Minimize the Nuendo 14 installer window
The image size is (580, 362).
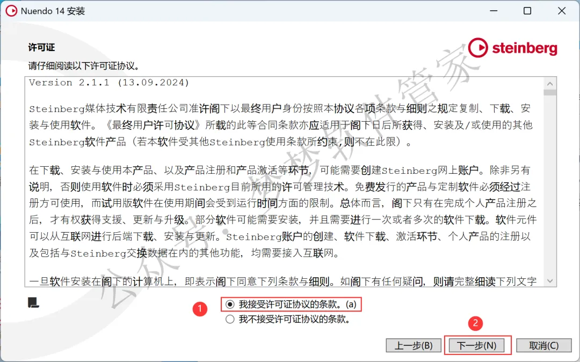[x=494, y=11]
